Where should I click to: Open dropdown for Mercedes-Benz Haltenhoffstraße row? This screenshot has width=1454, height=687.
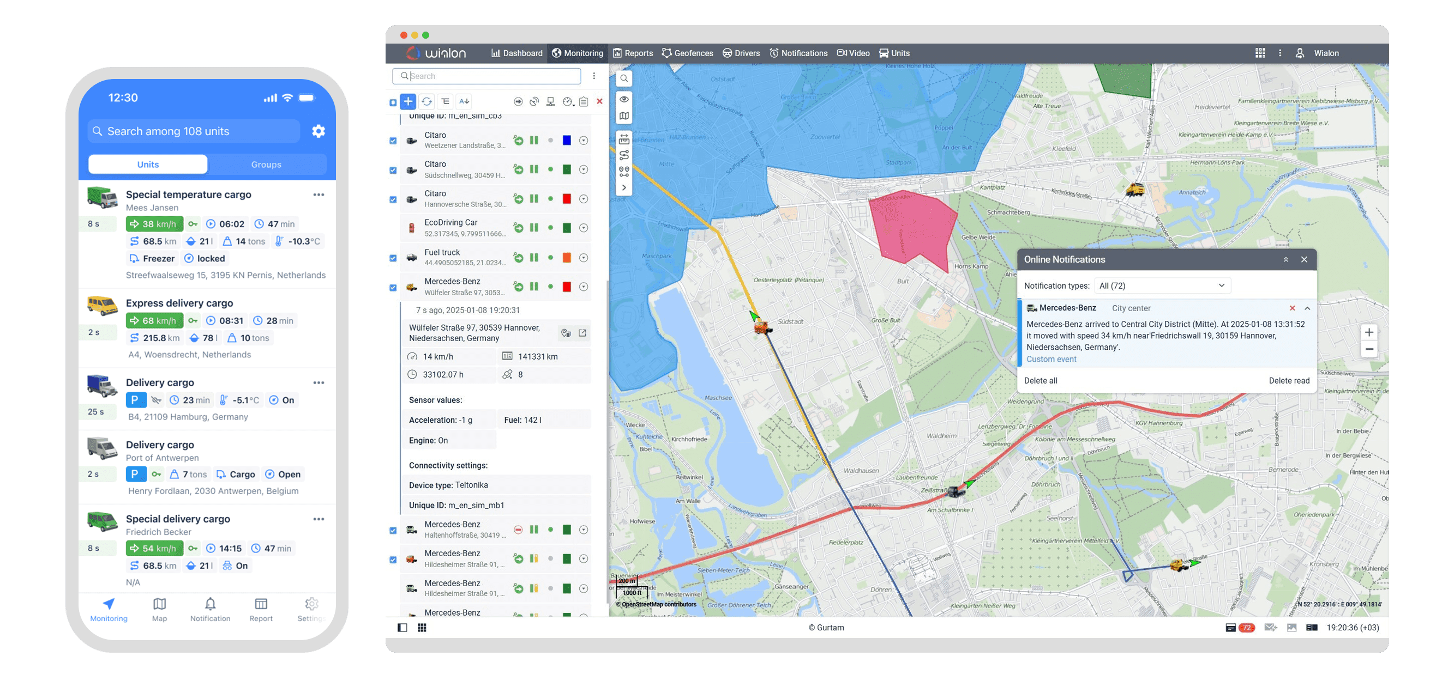[x=584, y=530]
